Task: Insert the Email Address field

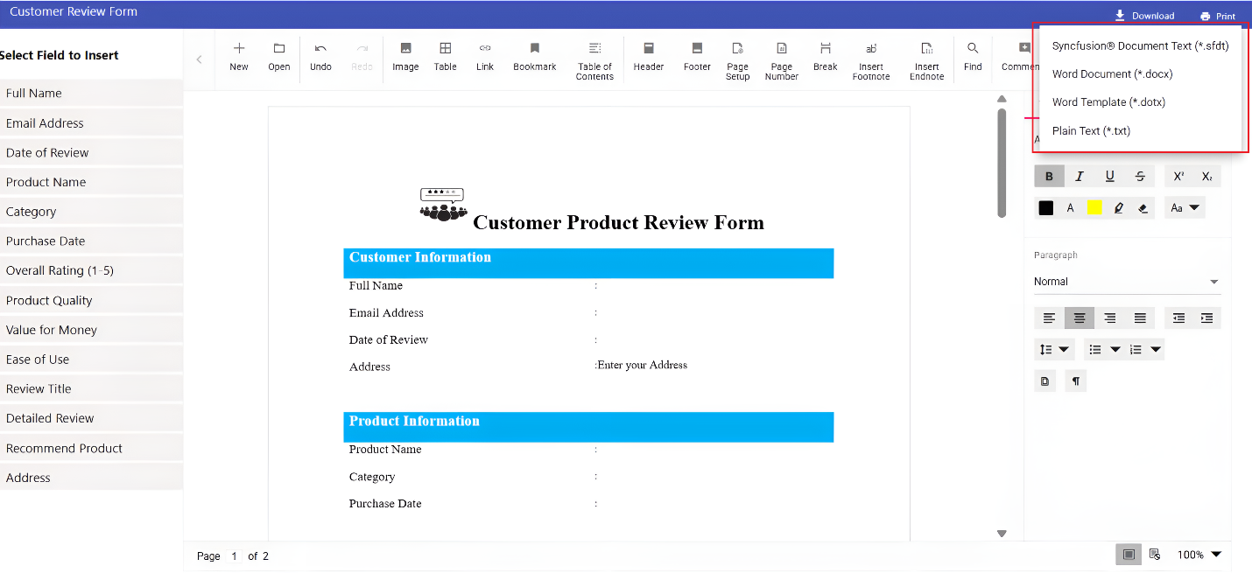Action: tap(91, 122)
